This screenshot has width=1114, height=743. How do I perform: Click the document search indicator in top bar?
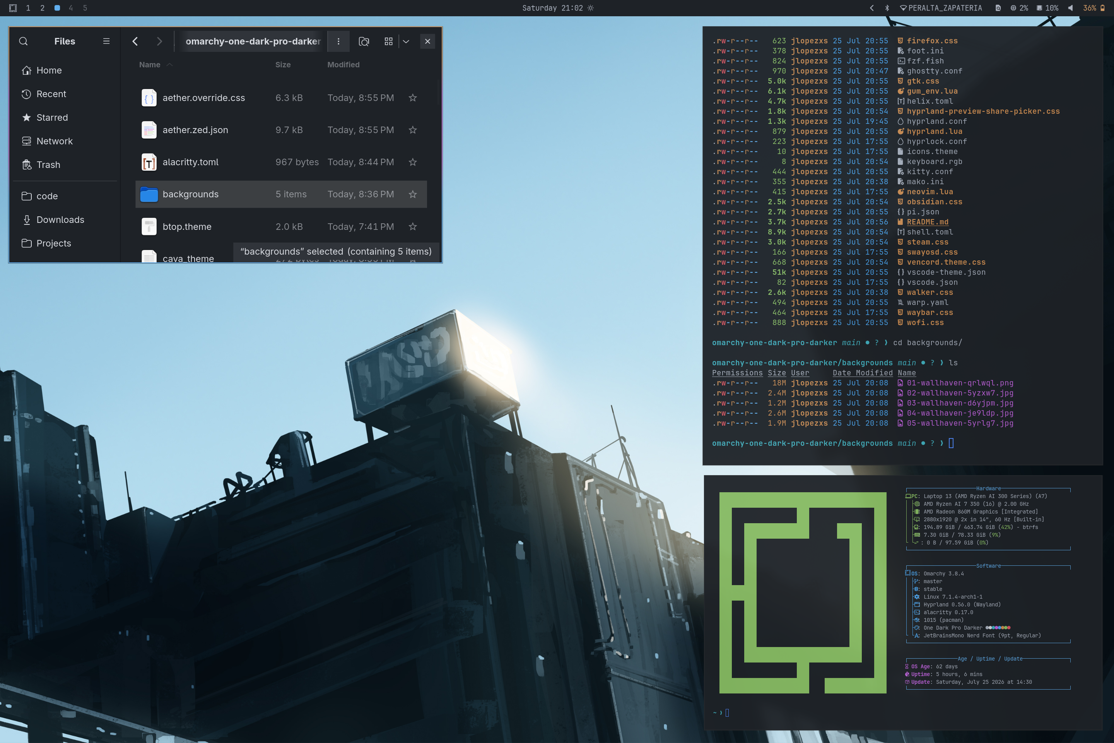coord(998,8)
